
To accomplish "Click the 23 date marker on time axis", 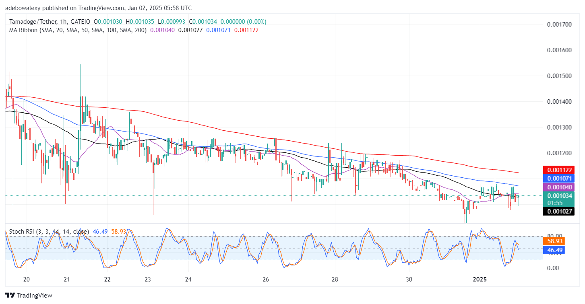I will coord(148,279).
